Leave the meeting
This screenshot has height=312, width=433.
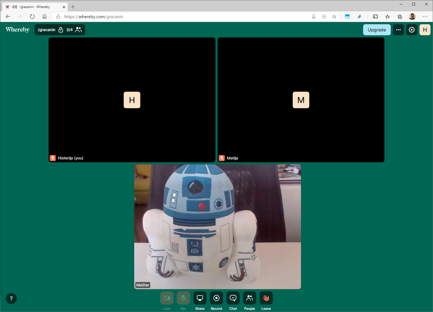click(x=266, y=298)
